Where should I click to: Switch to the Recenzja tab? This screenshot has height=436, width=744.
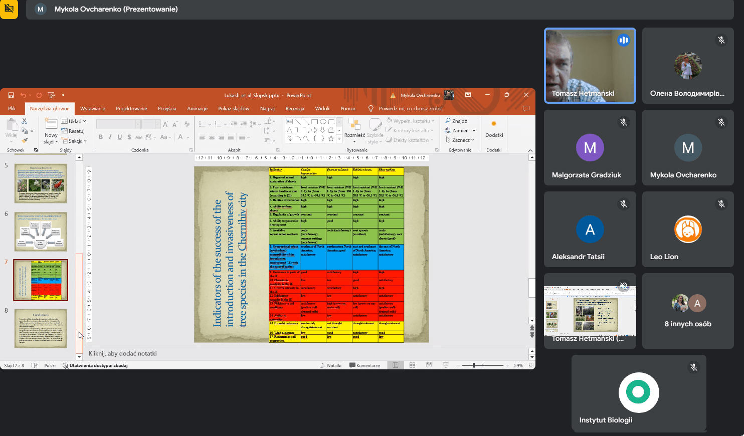pos(295,108)
